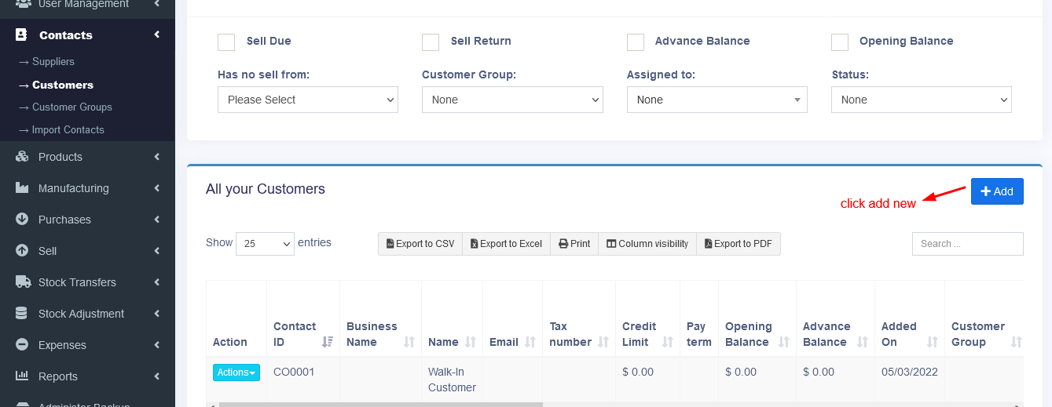Image resolution: width=1052 pixels, height=407 pixels.
Task: Enable the Sell Due checkbox
Action: pyautogui.click(x=226, y=42)
